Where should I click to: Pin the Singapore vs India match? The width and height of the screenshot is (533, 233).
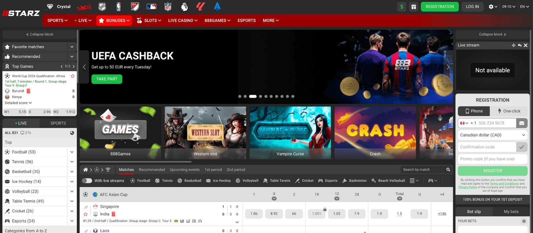click(x=86, y=207)
